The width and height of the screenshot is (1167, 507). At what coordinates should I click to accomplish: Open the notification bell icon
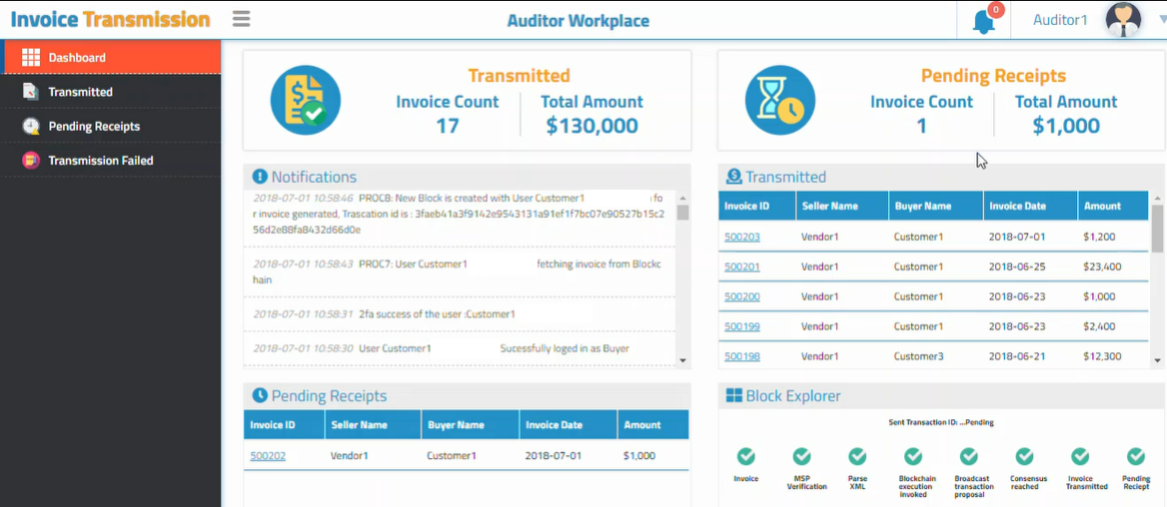(983, 21)
